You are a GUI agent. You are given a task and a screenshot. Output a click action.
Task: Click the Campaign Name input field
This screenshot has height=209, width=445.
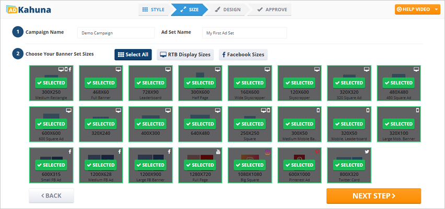[116, 33]
